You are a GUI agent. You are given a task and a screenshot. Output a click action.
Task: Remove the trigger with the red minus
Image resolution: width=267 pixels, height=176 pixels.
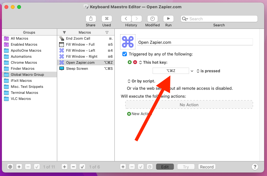[x=135, y=62]
